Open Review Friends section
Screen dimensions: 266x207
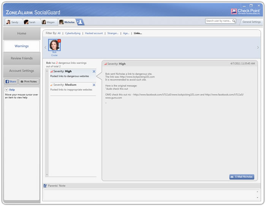(22, 58)
